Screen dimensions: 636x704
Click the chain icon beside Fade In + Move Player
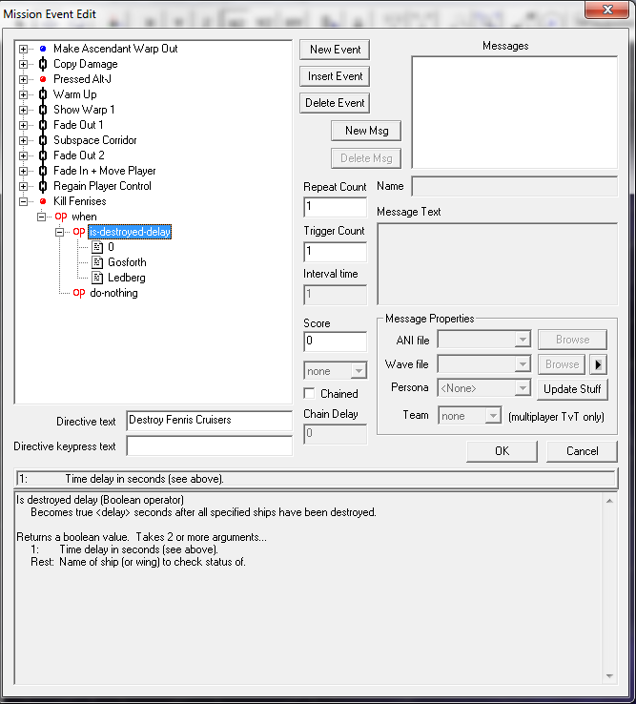(43, 171)
